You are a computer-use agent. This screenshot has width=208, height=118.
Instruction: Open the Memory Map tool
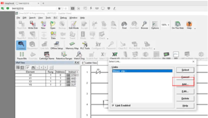coord(72,45)
